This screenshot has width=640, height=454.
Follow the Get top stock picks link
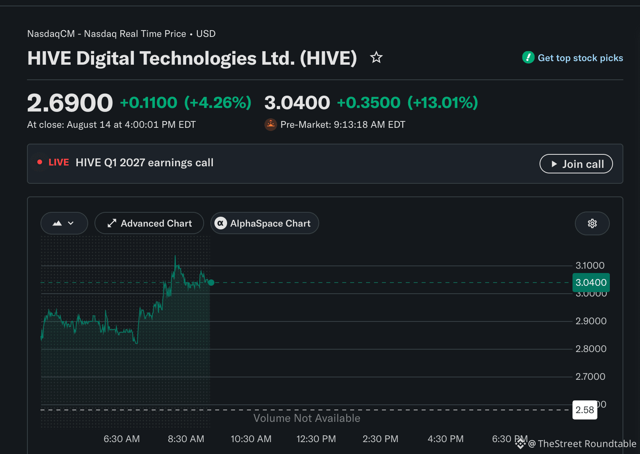click(580, 58)
